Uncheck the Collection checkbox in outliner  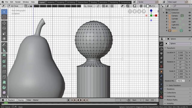click(167, 13)
